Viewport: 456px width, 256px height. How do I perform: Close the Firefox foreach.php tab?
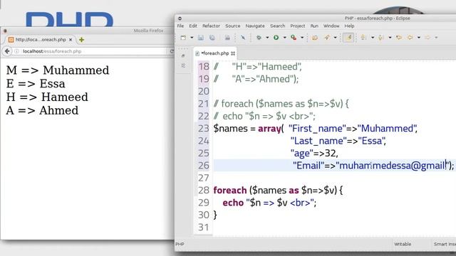click(71, 40)
